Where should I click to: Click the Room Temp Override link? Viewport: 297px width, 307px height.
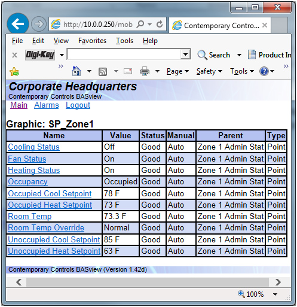pyautogui.click(x=46, y=228)
